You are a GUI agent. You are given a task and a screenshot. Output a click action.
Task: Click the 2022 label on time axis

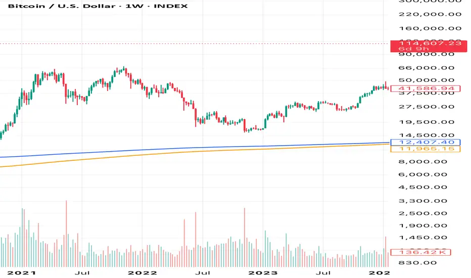[x=142, y=272]
